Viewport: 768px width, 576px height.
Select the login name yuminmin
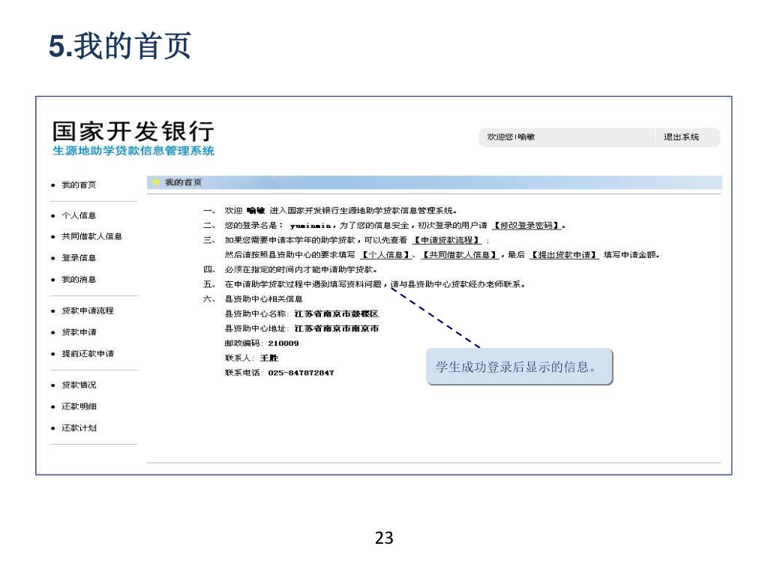tap(310, 226)
